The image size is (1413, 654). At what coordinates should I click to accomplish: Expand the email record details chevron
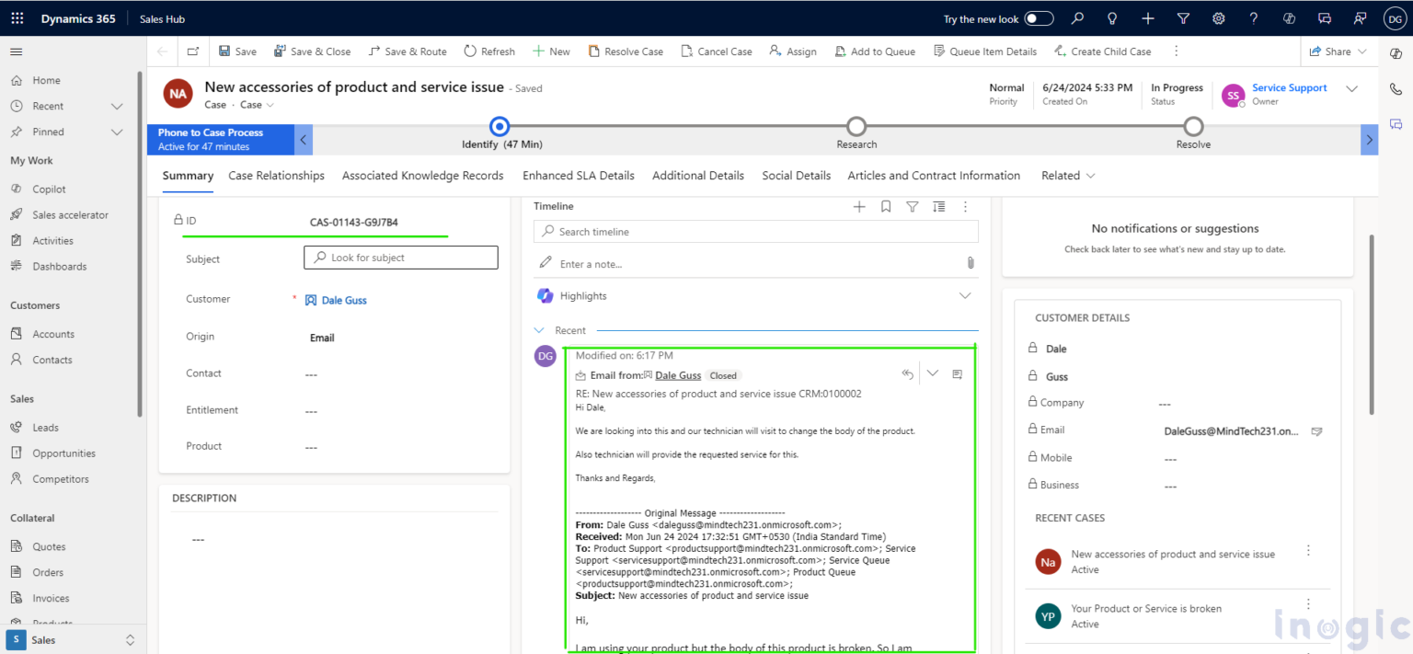[933, 373]
